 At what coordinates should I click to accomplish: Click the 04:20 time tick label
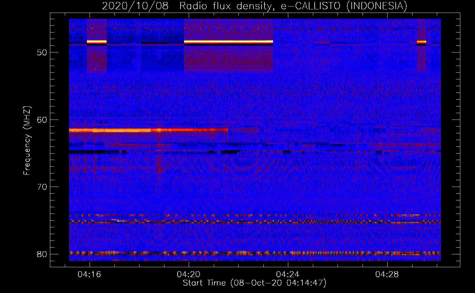188,274
